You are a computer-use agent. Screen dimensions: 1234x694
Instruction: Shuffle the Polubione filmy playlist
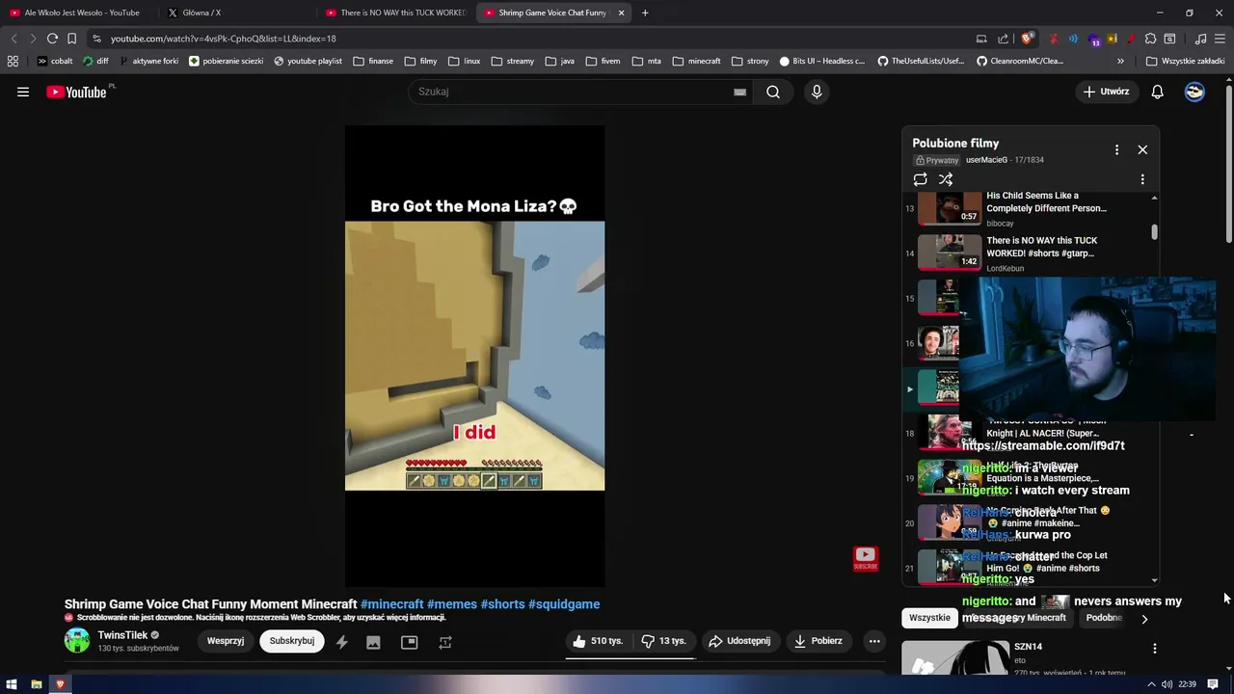point(946,179)
